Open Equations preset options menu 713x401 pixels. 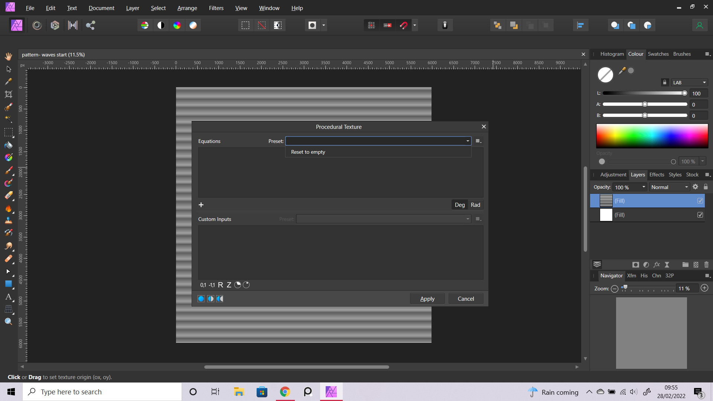[478, 141]
